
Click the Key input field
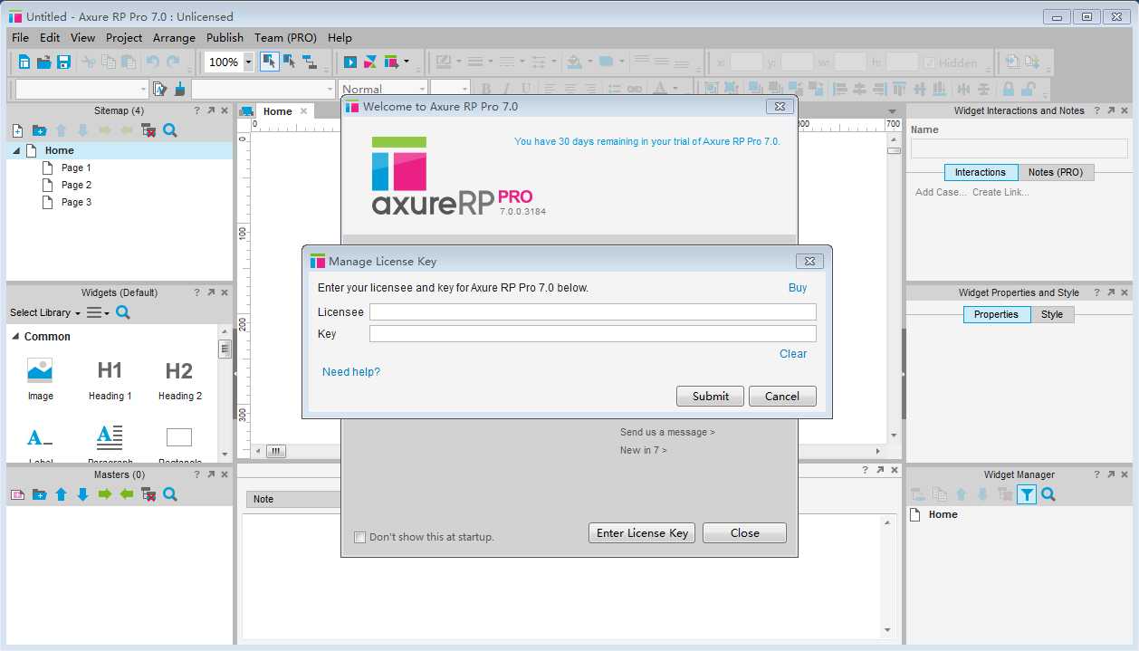(x=593, y=333)
